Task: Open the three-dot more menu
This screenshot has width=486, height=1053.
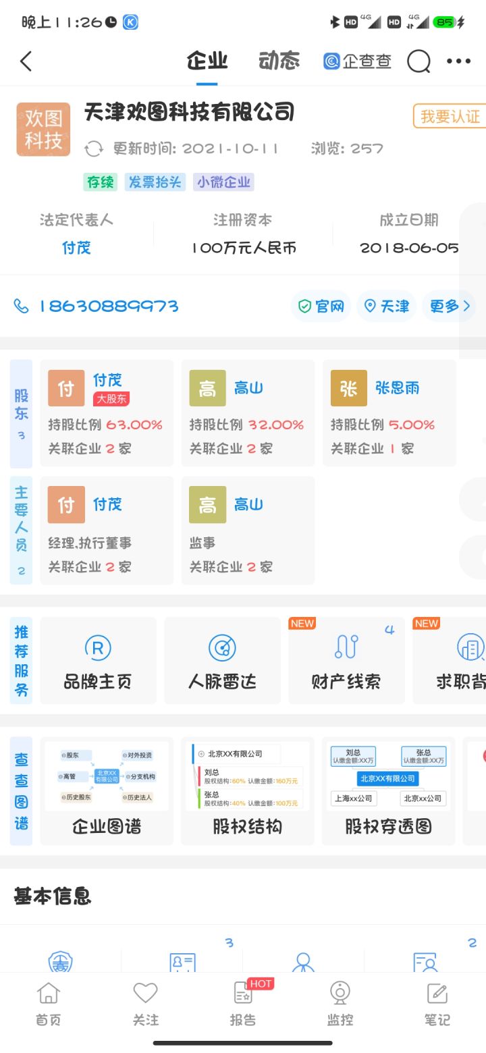Action: [x=459, y=61]
